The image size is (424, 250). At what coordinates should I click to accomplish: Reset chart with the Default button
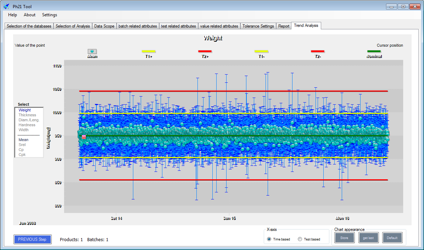pyautogui.click(x=392, y=238)
